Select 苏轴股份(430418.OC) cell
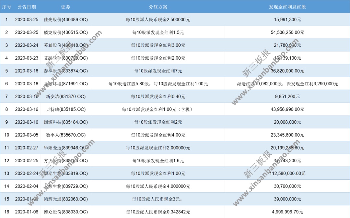The image size is (350, 218). 65,45
